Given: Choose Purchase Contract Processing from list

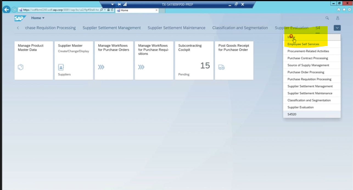Looking at the screenshot, I should coord(312,58).
